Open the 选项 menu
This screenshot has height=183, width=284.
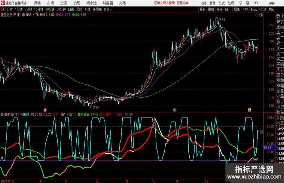coord(231,3)
